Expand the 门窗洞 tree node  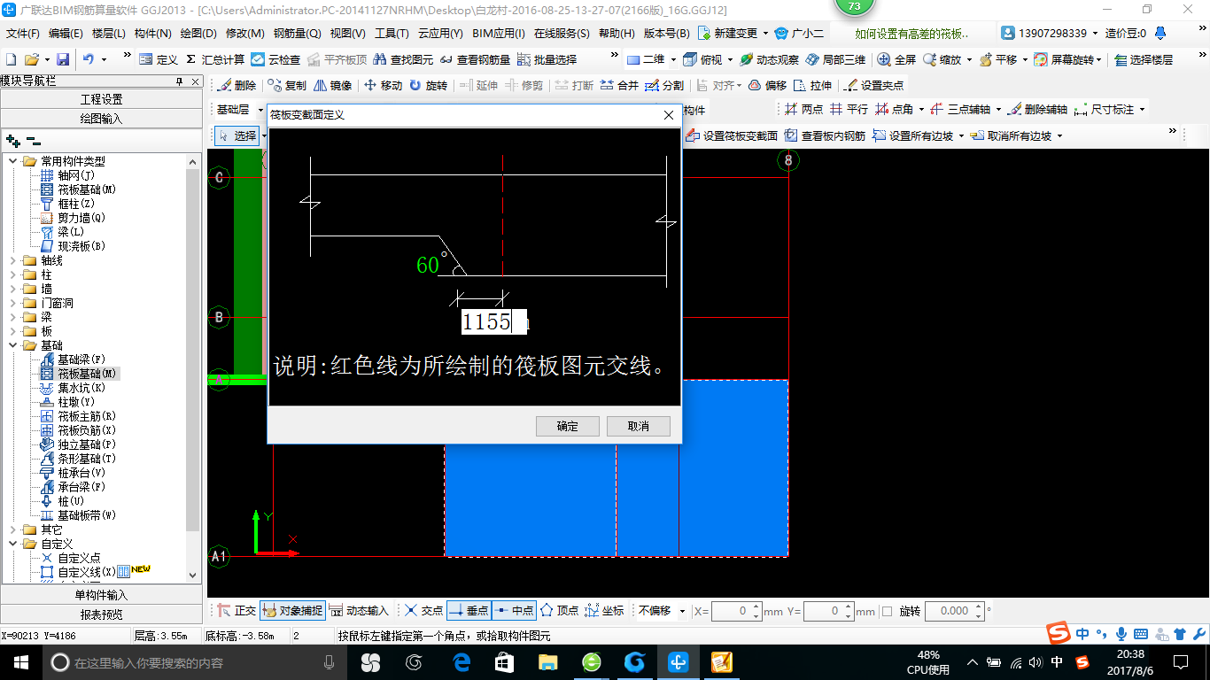pyautogui.click(x=13, y=303)
